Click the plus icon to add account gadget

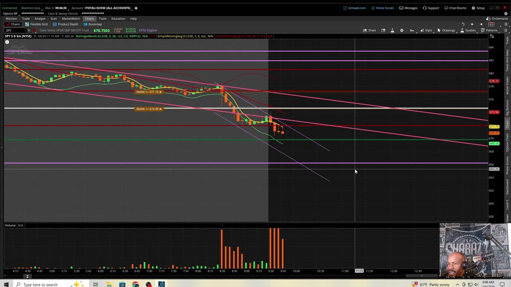[136, 8]
